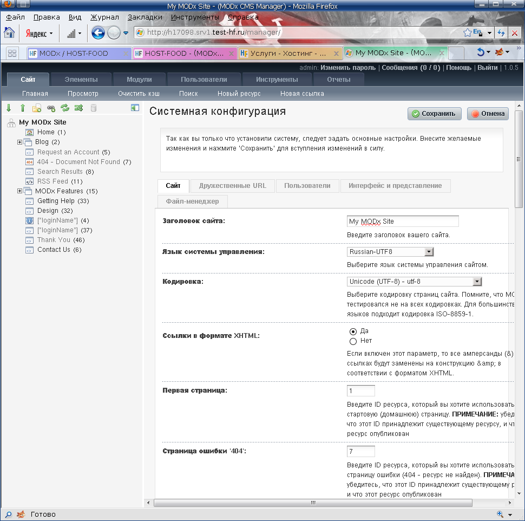Click the Home resource house icon
The width and height of the screenshot is (525, 521).
tap(29, 132)
